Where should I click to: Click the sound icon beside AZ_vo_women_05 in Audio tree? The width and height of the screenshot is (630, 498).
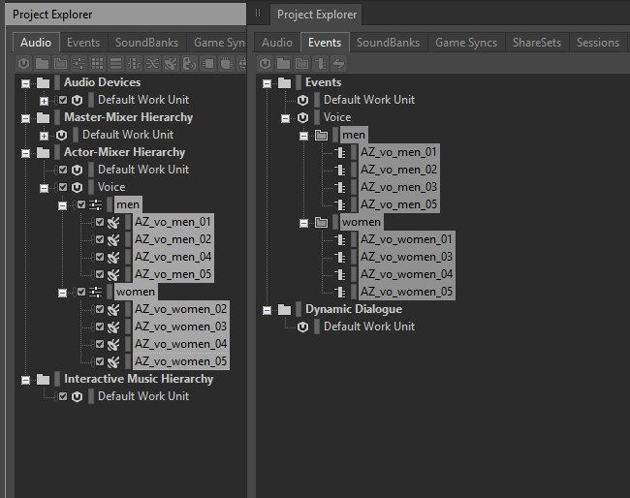coord(113,361)
